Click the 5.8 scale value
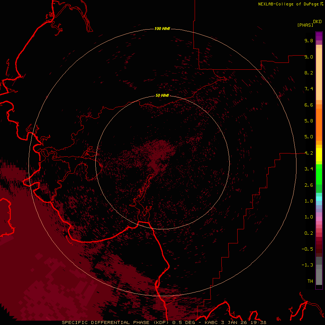This screenshot has width=325, height=325. pyautogui.click(x=309, y=121)
